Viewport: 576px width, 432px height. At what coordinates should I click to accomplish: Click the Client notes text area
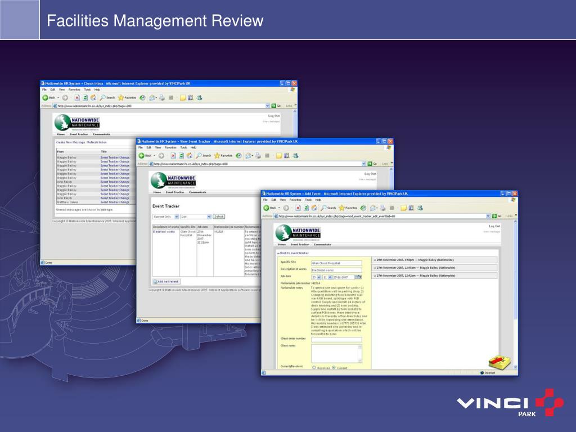[336, 354]
